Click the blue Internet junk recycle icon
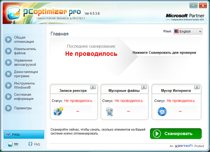Viewport: 210px width, 152px height. pyautogui.click(x=162, y=112)
